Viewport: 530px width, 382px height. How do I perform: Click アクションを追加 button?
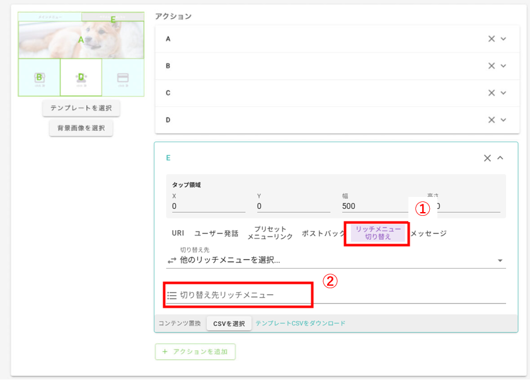195,352
